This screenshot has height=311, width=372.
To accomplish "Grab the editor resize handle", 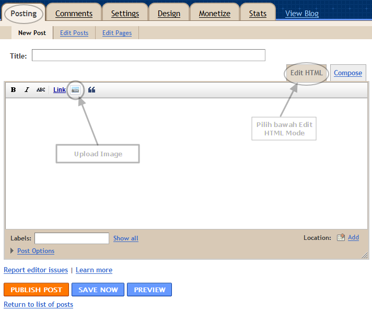I will click(x=365, y=255).
